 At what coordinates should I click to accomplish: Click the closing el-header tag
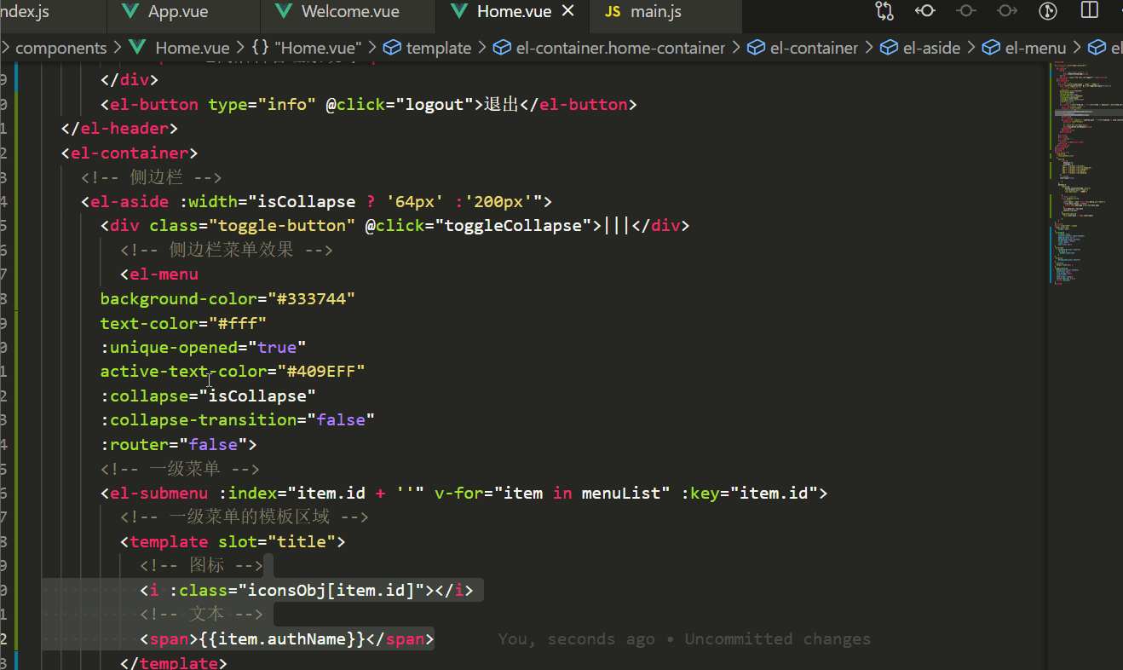click(119, 129)
